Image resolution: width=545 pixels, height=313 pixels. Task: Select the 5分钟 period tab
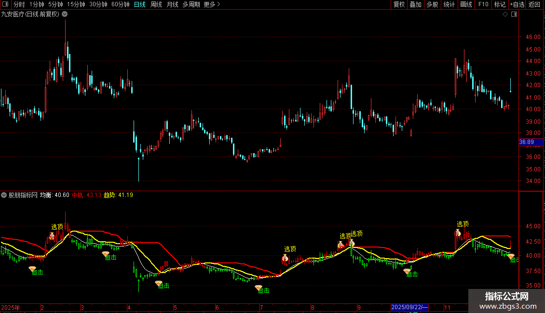pos(55,4)
